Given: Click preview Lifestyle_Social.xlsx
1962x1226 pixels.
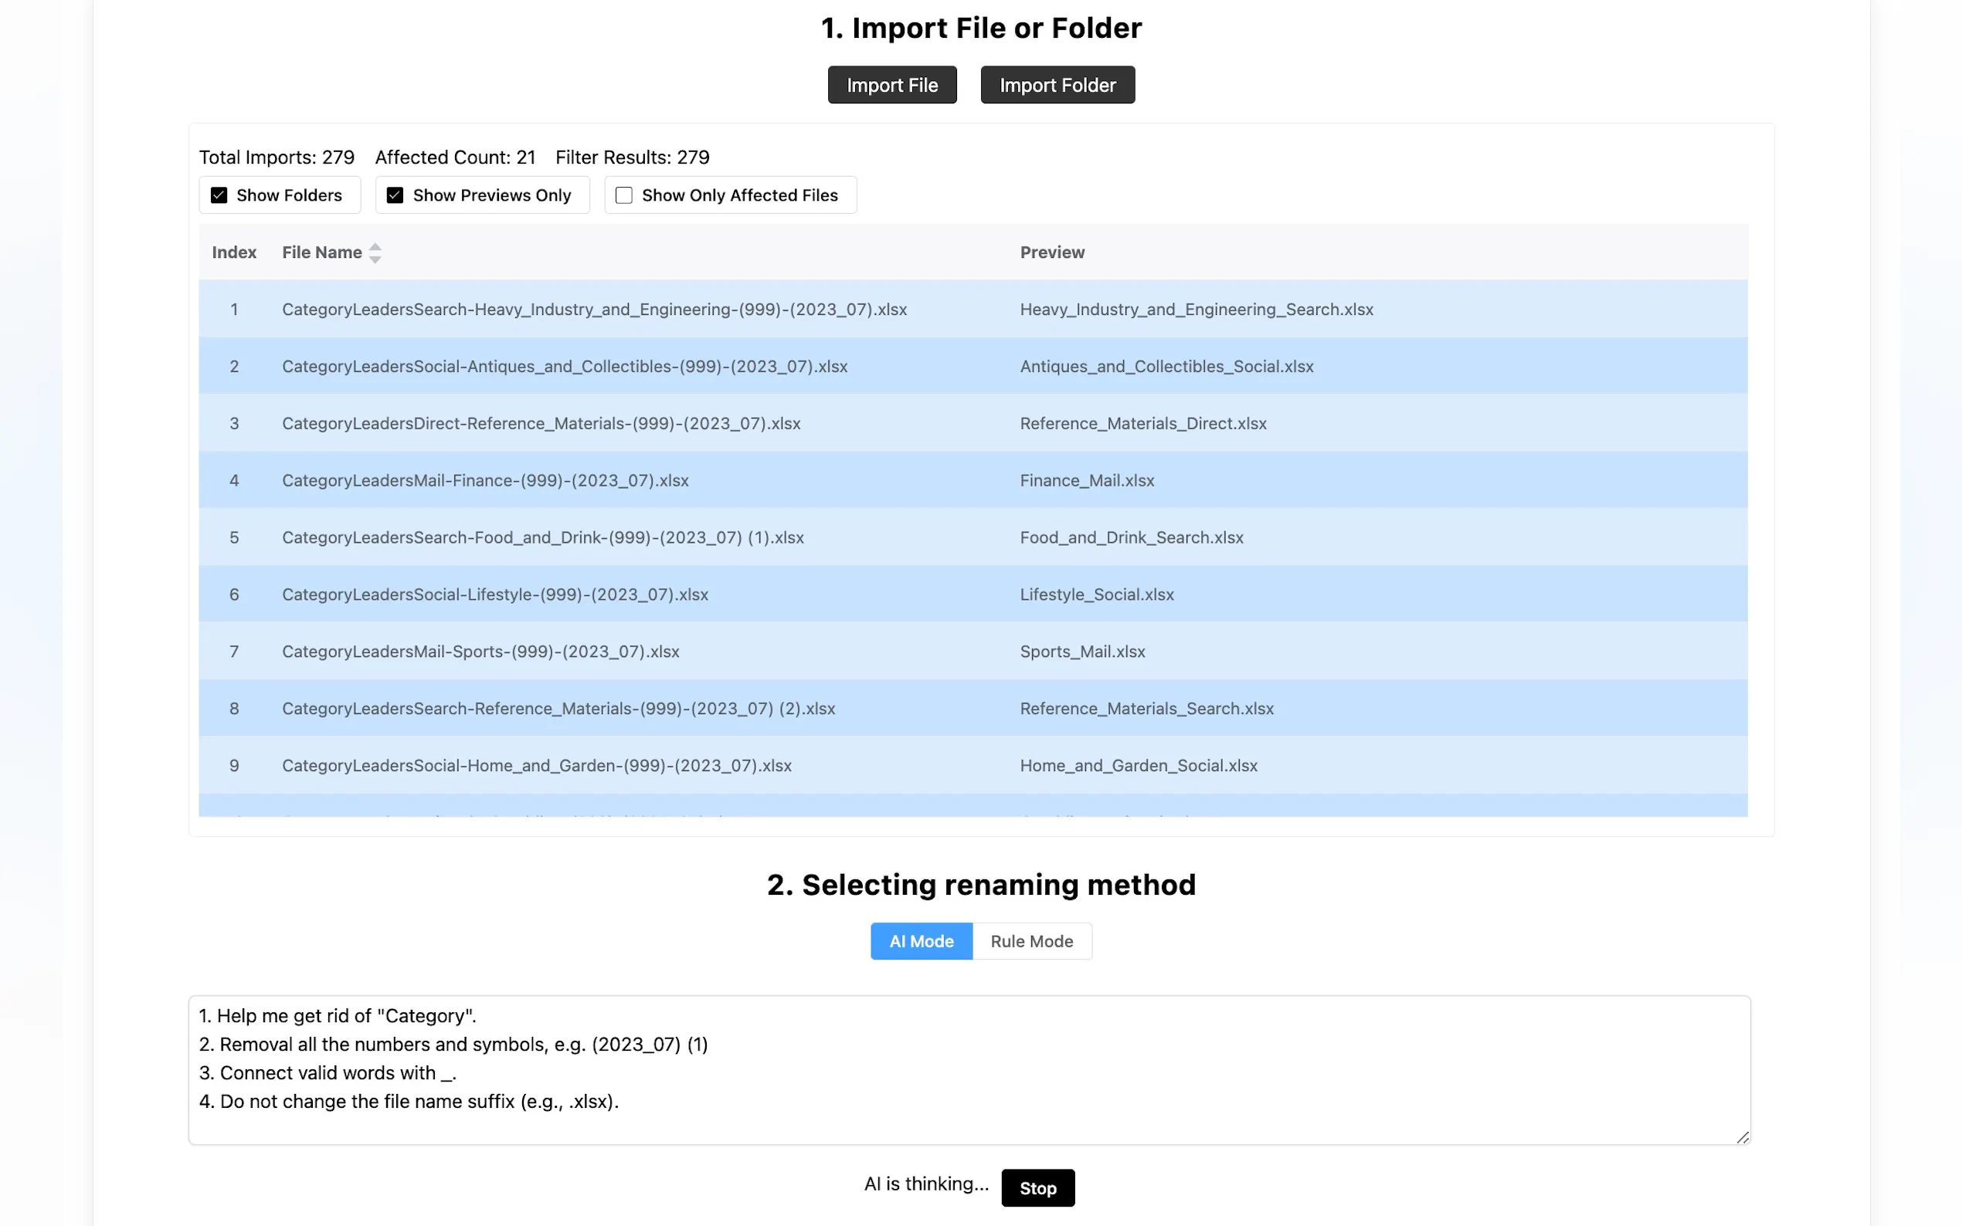Looking at the screenshot, I should click(1097, 594).
